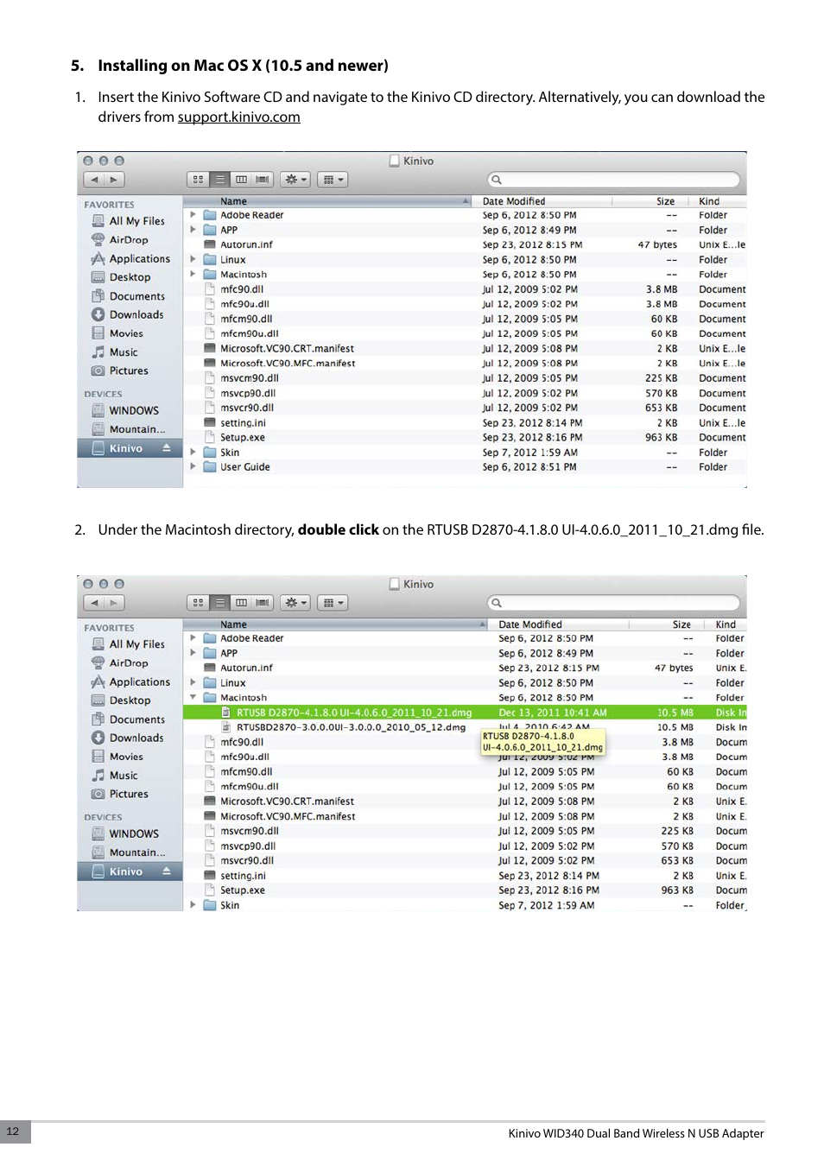The height and width of the screenshot is (1166, 824).
Task: Eject the Kinivo disc in upper window sidebar
Action: (167, 448)
